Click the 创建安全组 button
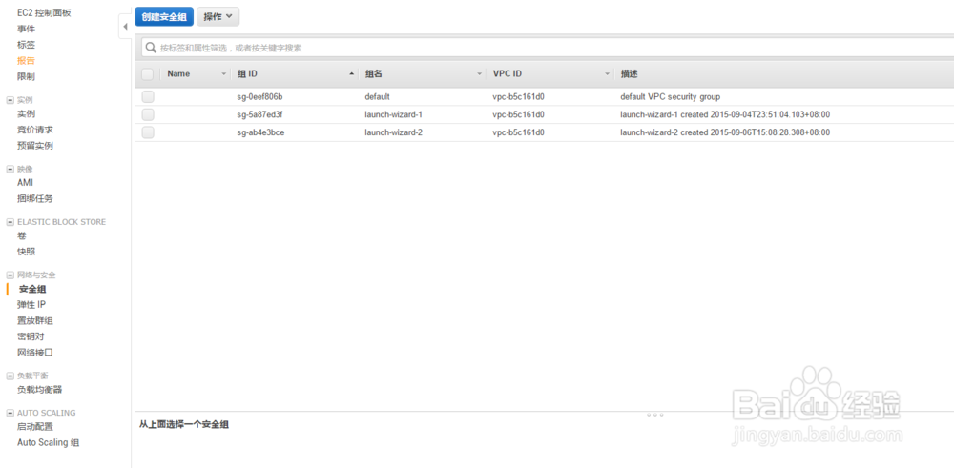This screenshot has height=468, width=954. tap(164, 17)
